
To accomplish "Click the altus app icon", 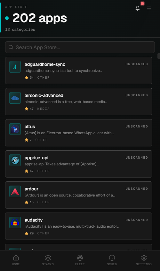I will pyautogui.click(x=15, y=129).
